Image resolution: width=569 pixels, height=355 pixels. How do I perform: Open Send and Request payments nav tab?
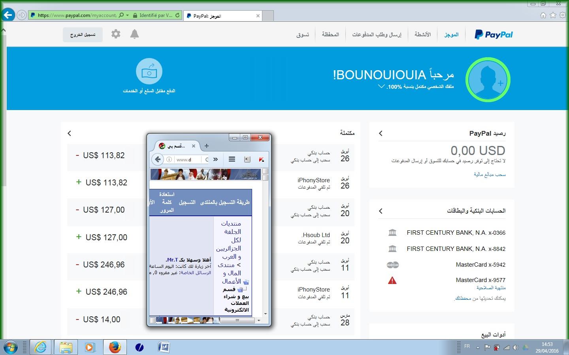pos(377,34)
